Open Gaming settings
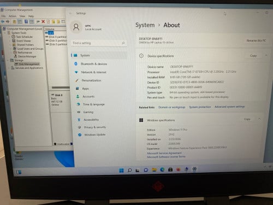 [85, 112]
